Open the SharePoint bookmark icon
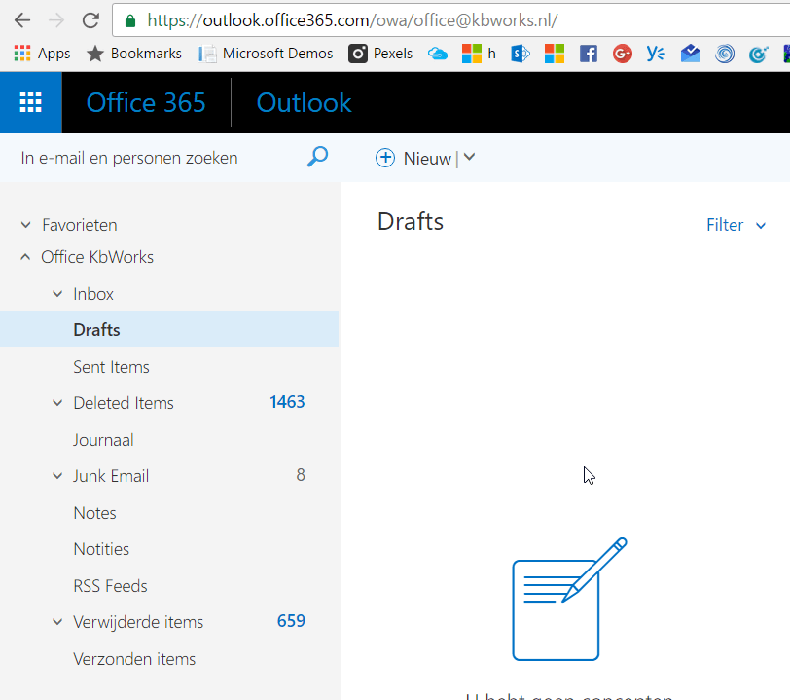 point(521,53)
